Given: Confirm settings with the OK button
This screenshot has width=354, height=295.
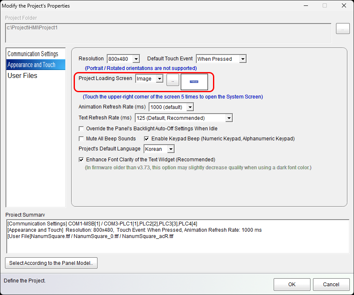Looking at the screenshot, I should [292, 285].
